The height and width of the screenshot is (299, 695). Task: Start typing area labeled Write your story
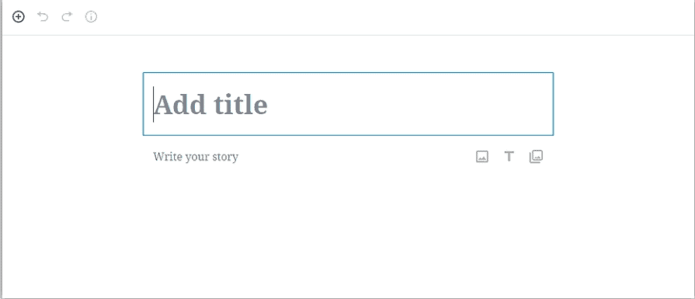coord(196,156)
